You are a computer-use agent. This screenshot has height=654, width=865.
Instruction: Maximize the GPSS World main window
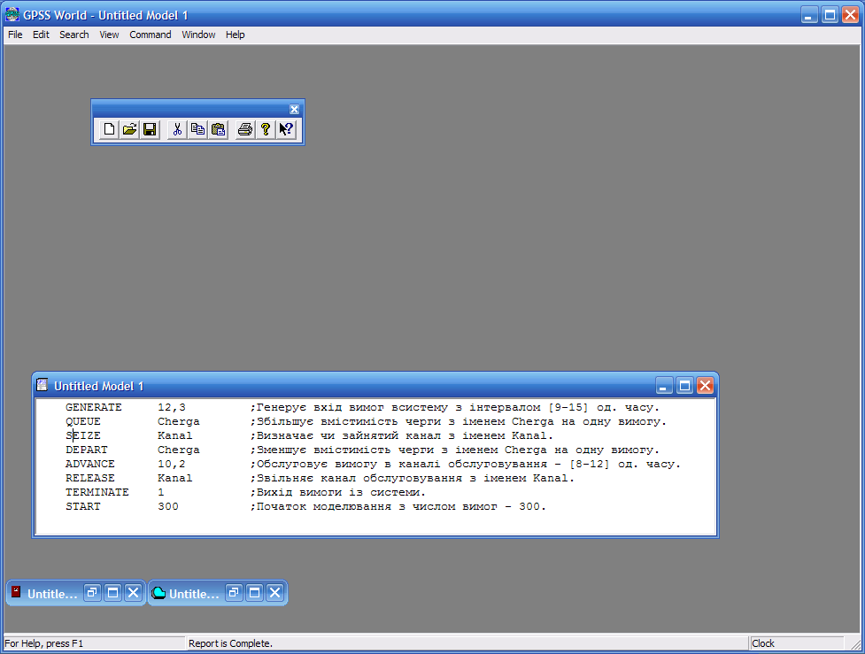coord(830,14)
